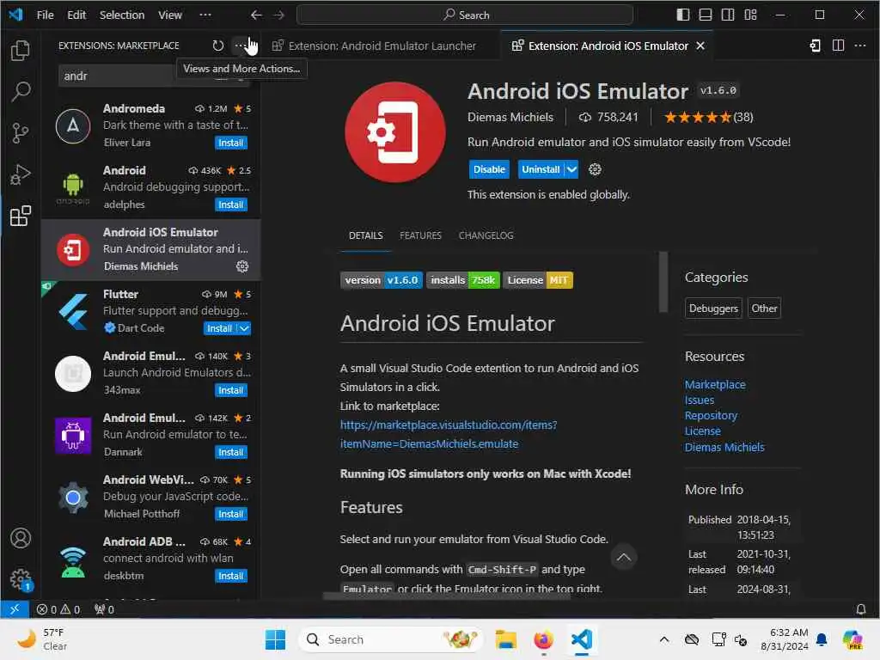The height and width of the screenshot is (660, 880).
Task: Open the Selection menu
Action: (122, 15)
